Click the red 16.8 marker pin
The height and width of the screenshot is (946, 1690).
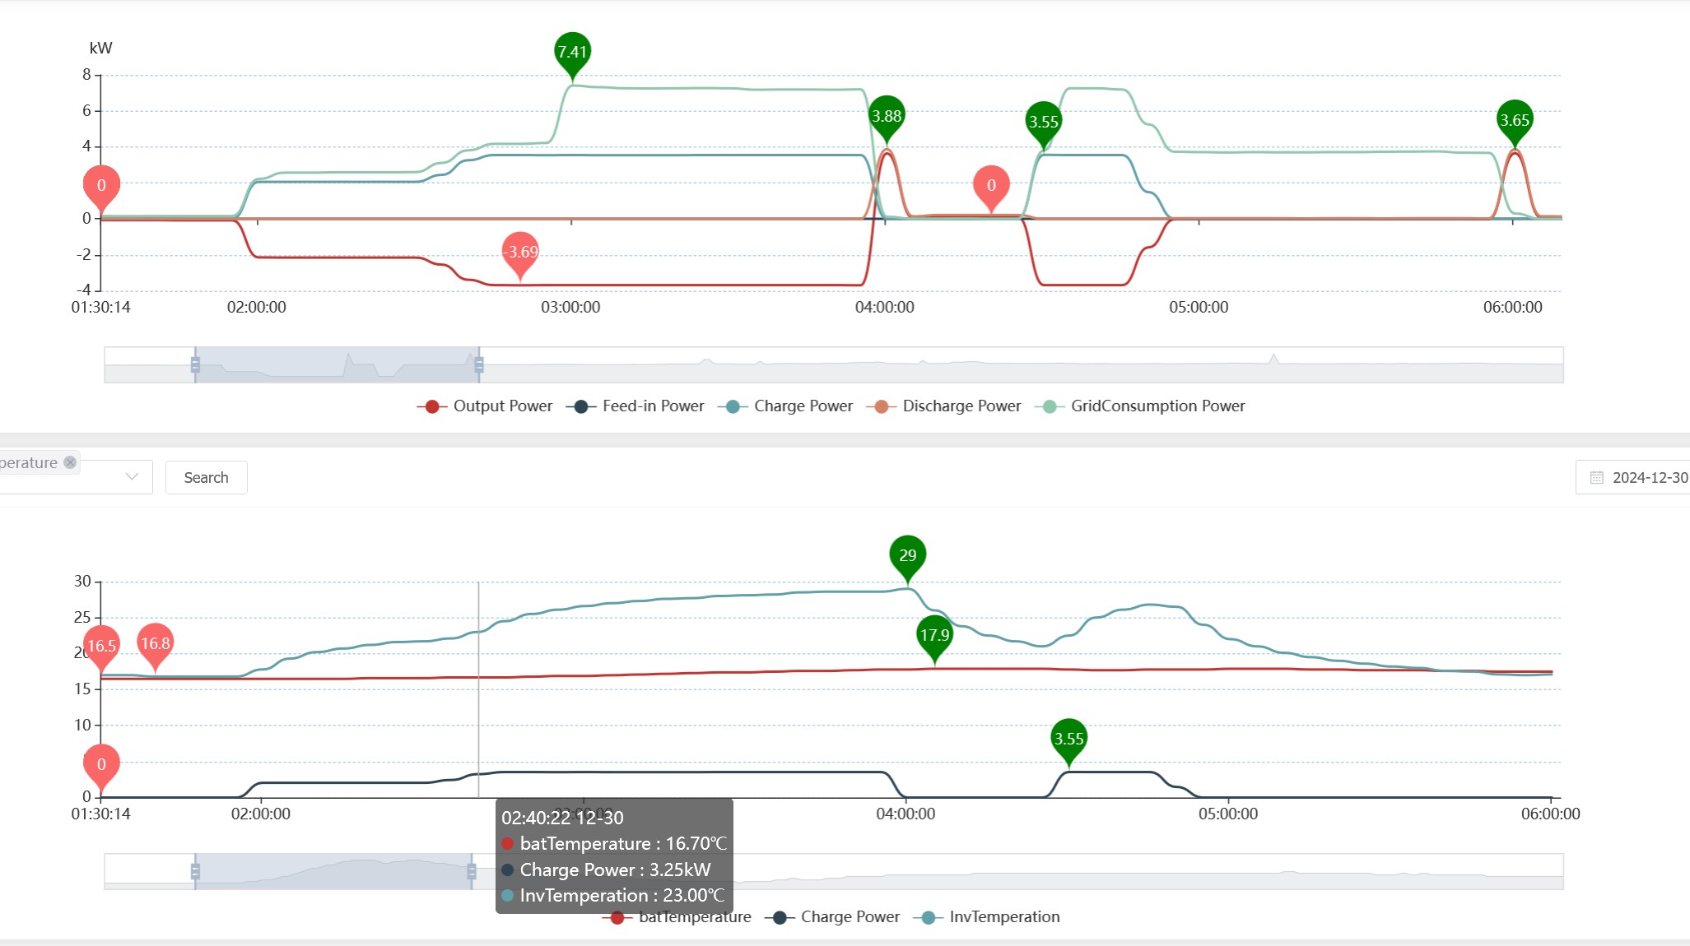click(x=155, y=643)
